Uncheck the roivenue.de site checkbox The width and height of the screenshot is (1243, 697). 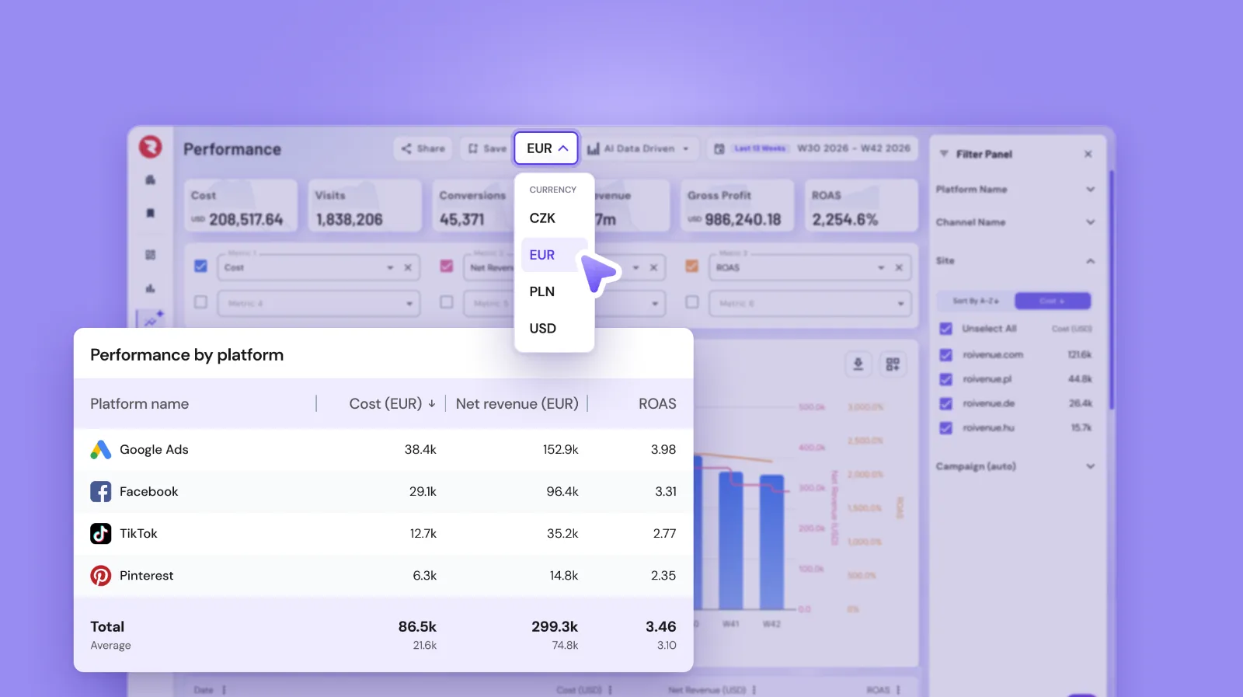coord(946,404)
